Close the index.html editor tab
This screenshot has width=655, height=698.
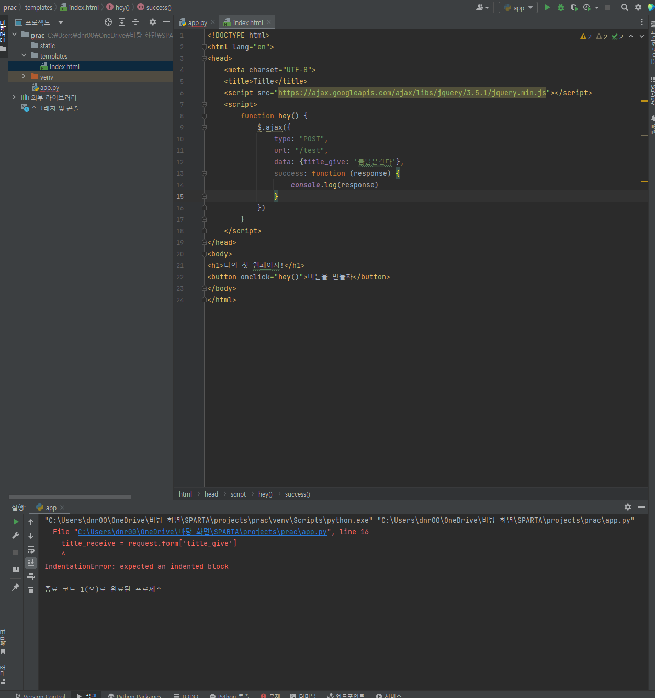[269, 22]
